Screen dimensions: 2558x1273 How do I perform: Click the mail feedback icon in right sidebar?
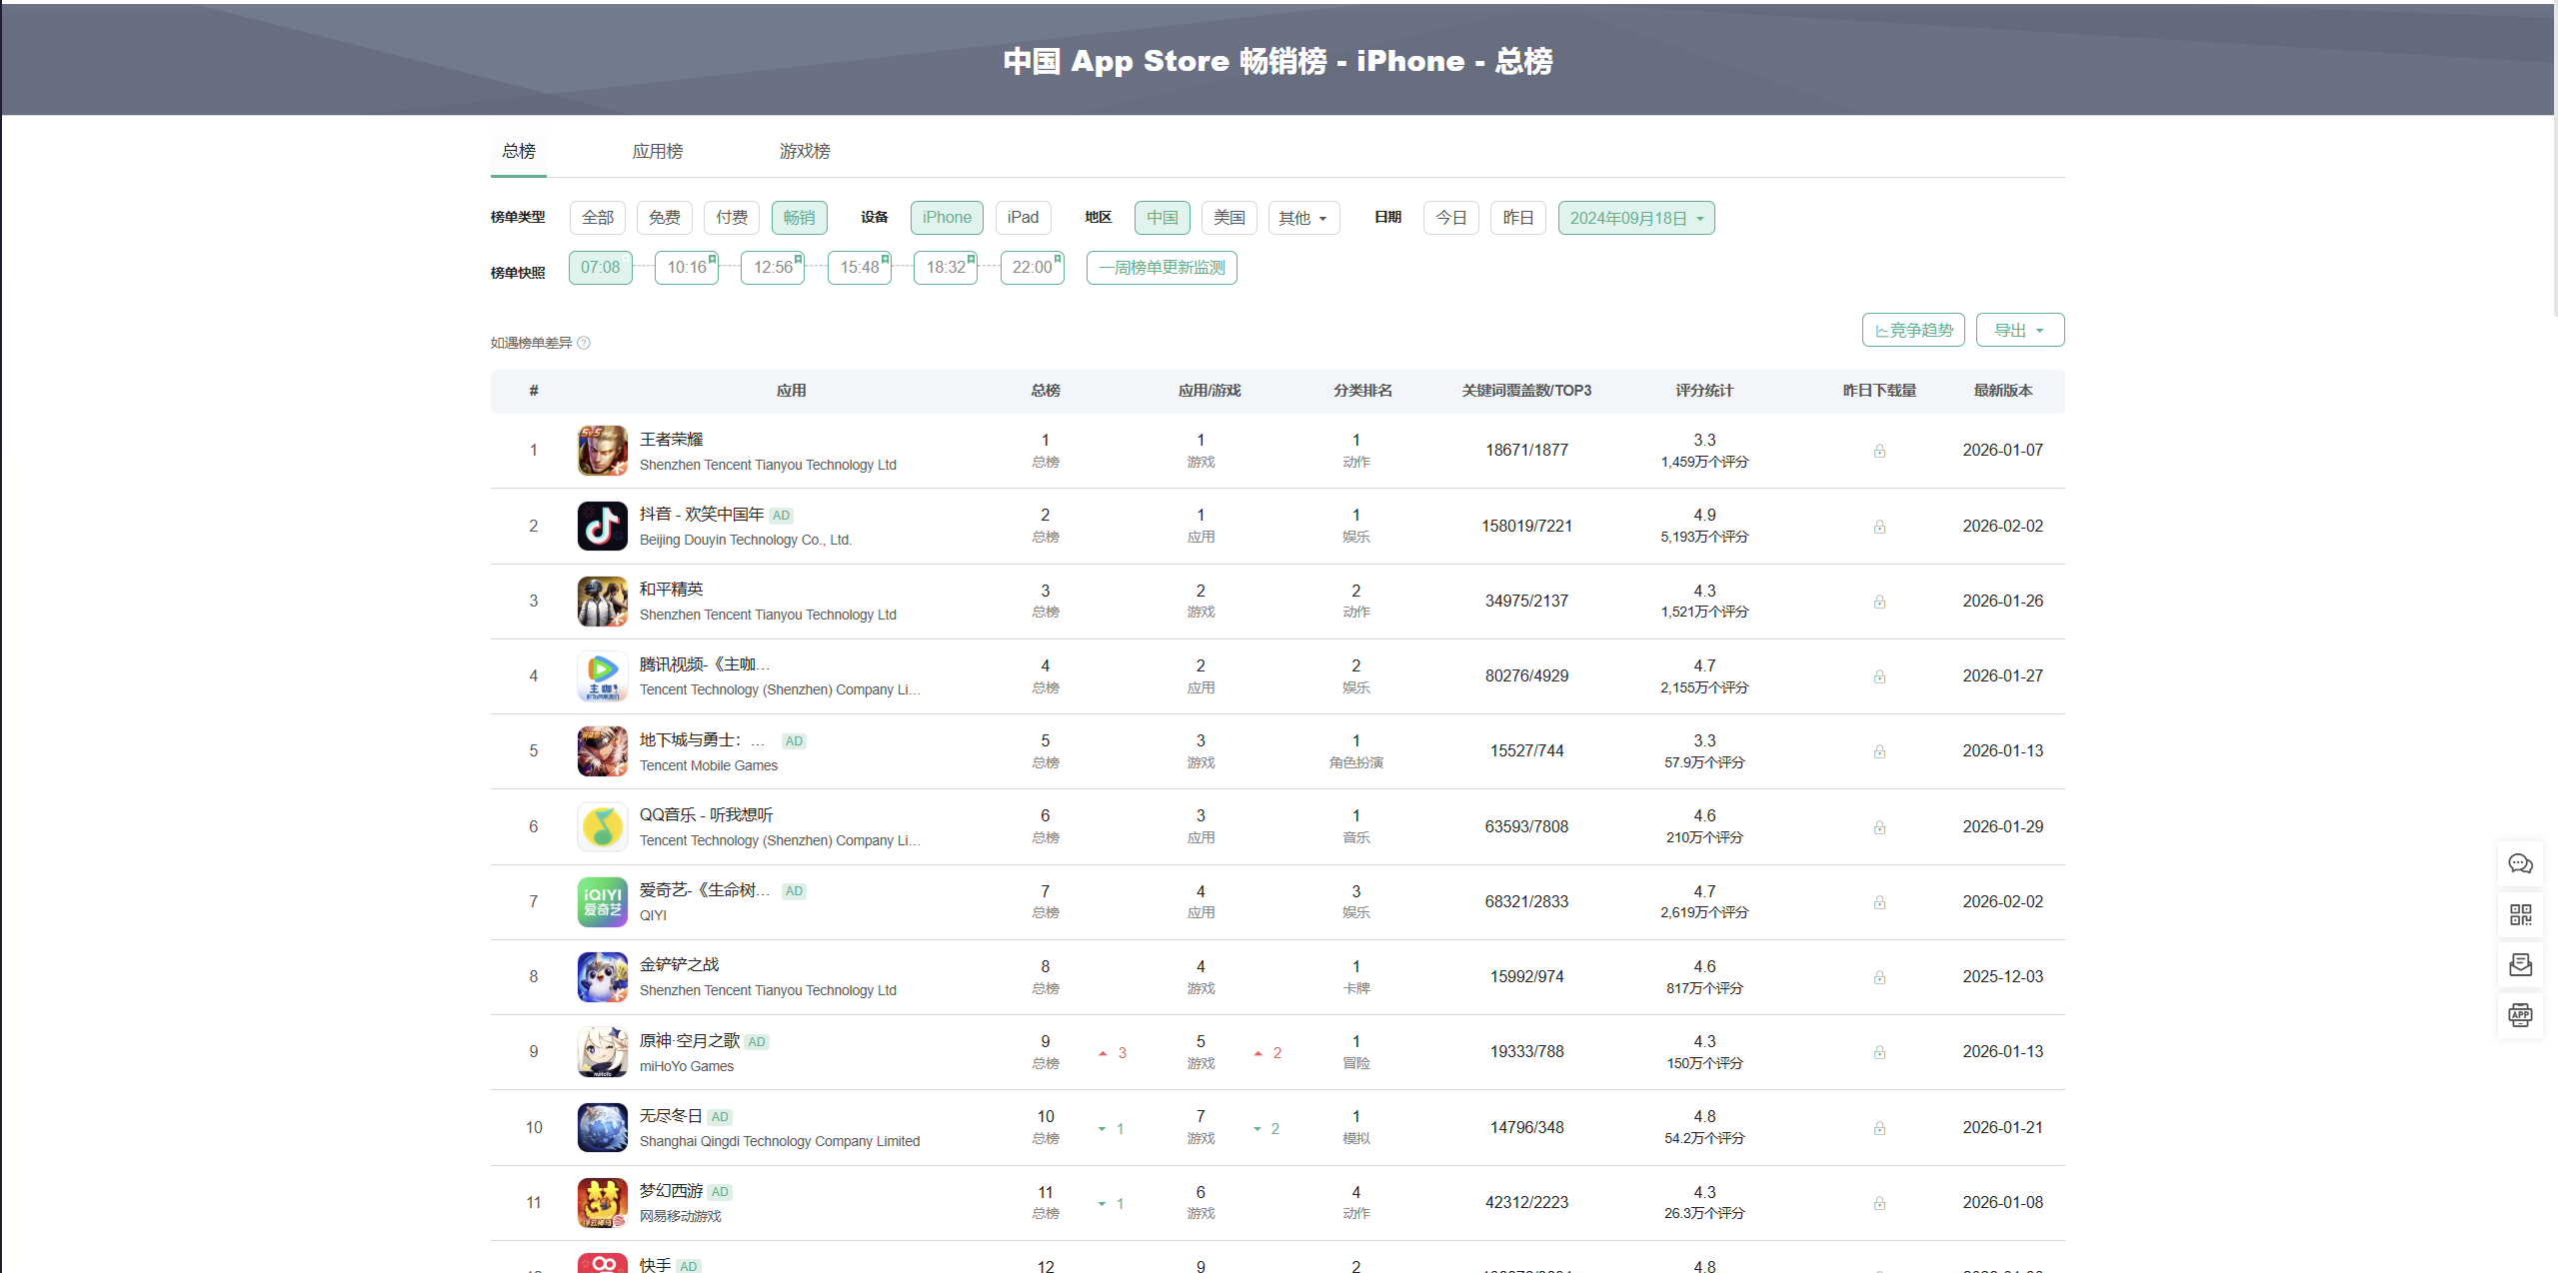tap(2520, 965)
